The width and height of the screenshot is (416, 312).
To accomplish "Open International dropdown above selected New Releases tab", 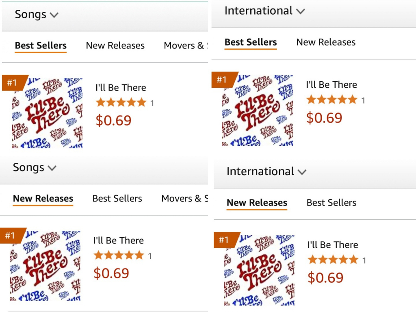I will 266,171.
